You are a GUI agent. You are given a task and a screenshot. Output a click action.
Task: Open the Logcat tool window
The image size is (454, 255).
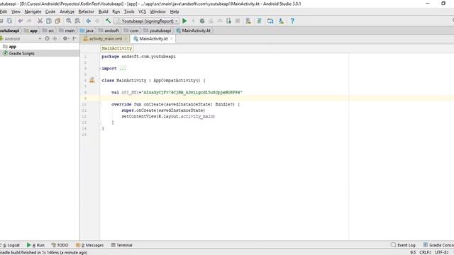coord(10,245)
